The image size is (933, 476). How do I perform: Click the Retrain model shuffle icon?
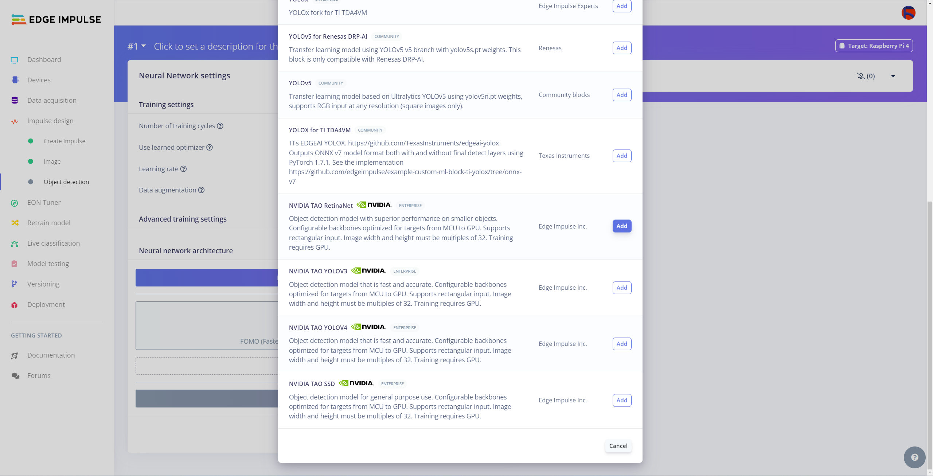pos(15,223)
